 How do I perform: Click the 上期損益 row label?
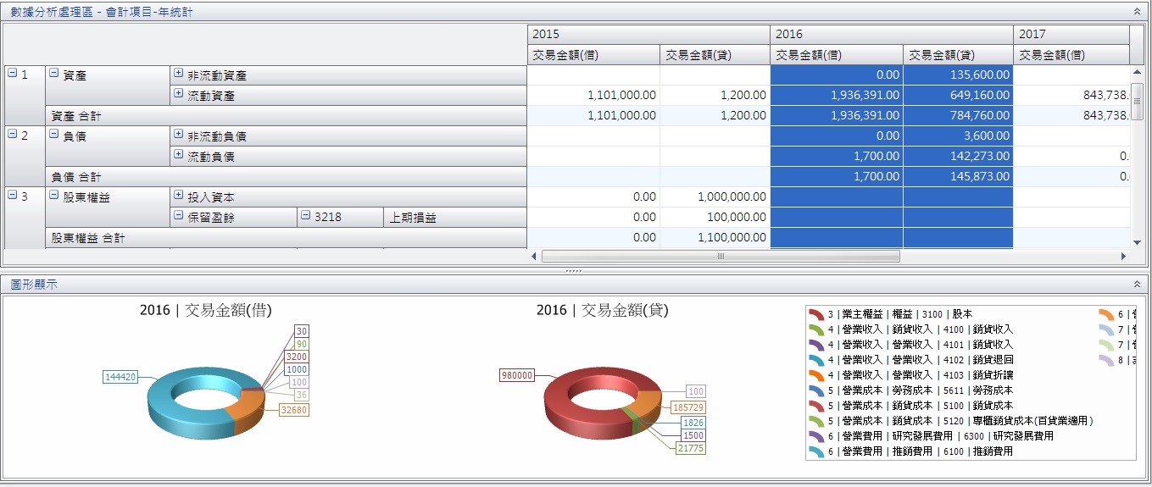coord(454,218)
